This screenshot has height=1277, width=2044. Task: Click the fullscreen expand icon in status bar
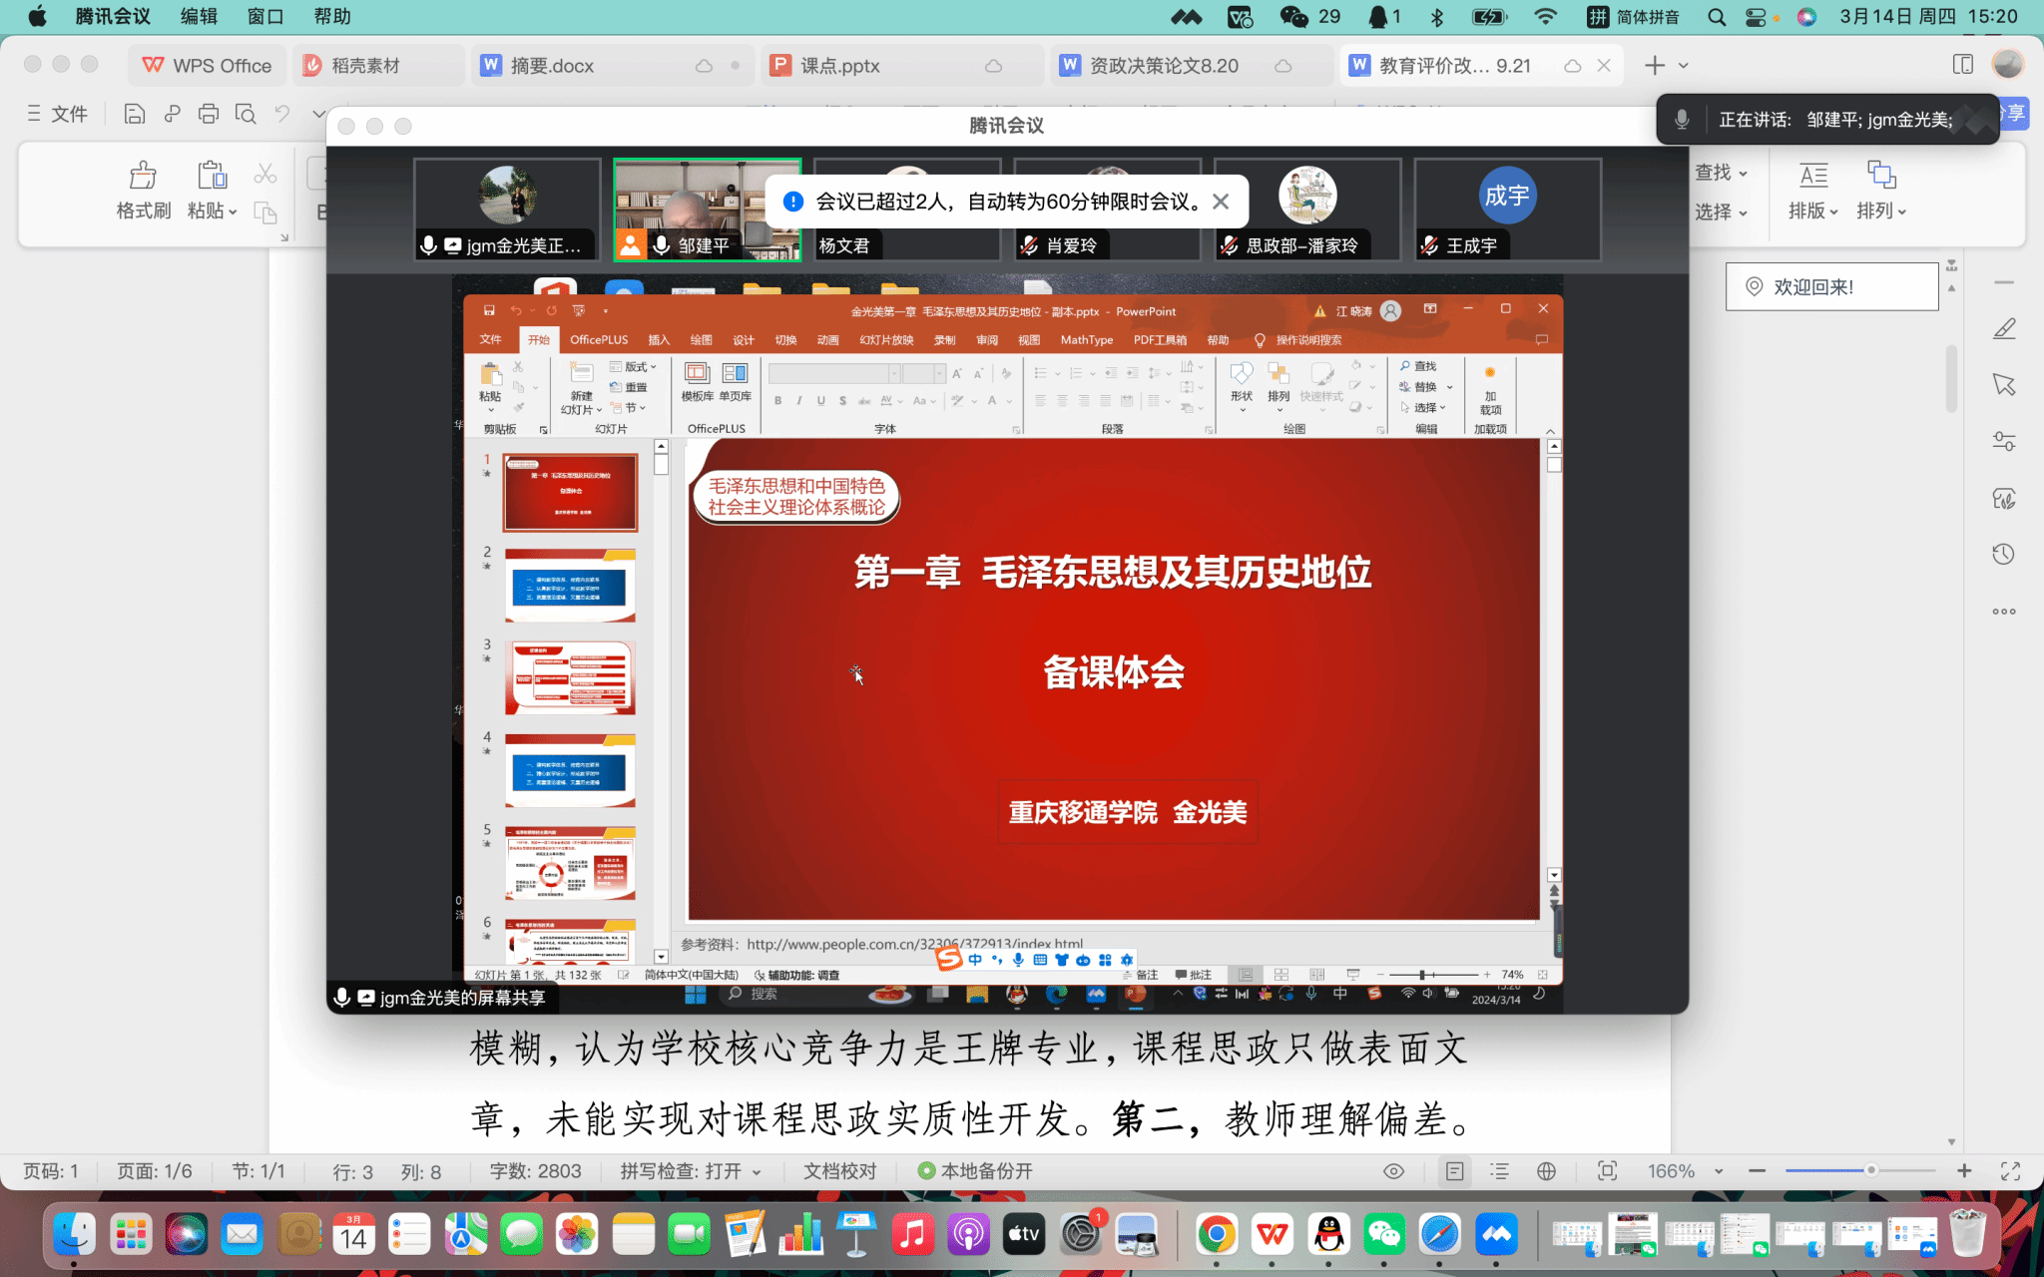coord(2010,1171)
